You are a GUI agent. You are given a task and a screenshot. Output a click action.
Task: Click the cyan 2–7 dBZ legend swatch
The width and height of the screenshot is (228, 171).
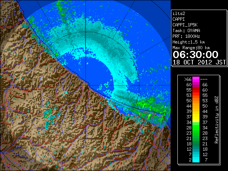[x=196, y=160]
